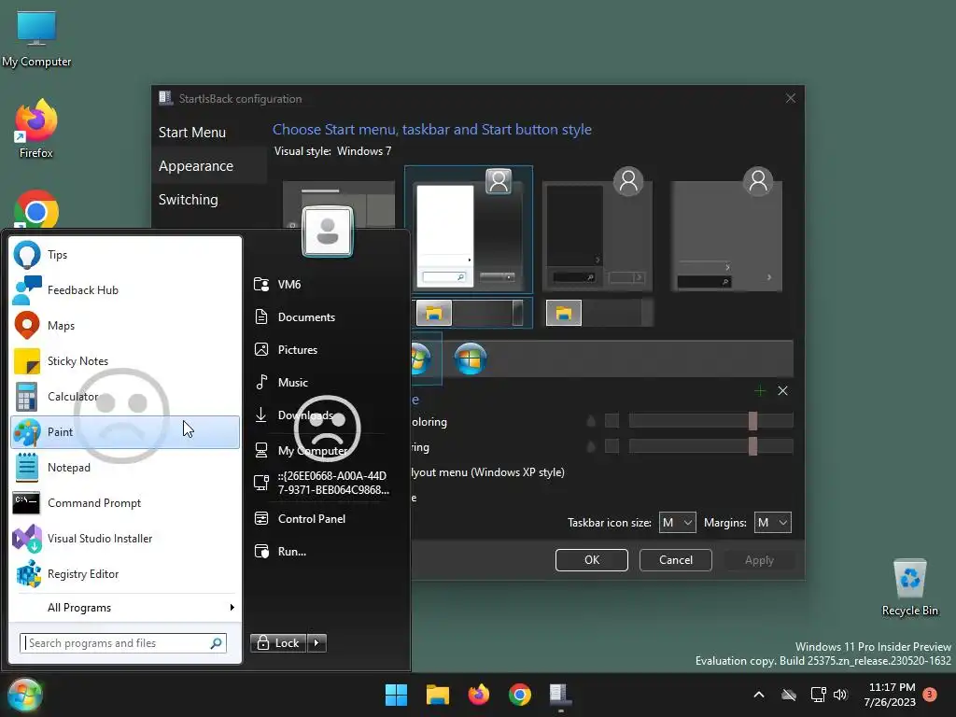Open Visual Studio Installer entry
956x717 pixels.
coord(125,539)
